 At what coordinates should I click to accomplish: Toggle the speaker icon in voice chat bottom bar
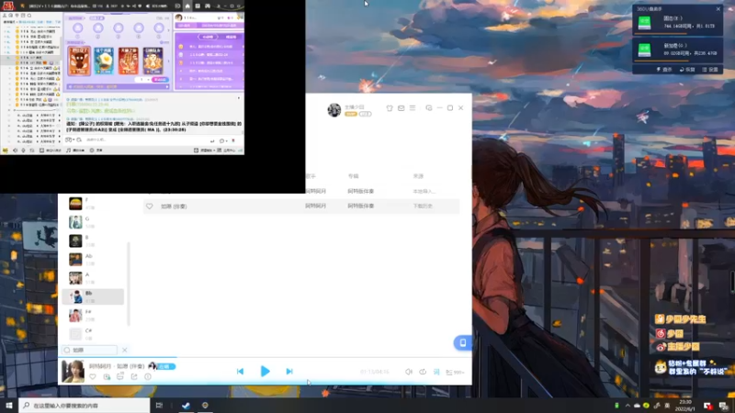pos(15,151)
